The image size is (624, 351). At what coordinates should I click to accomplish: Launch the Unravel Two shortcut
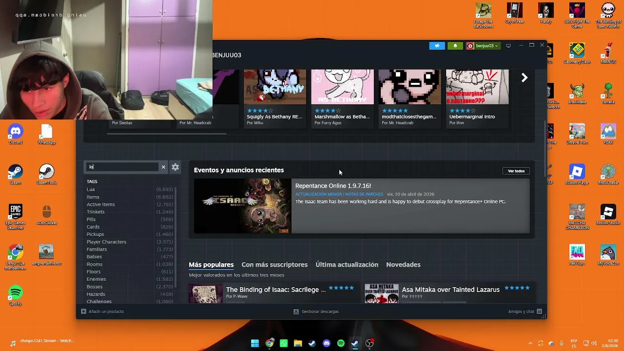(x=577, y=134)
